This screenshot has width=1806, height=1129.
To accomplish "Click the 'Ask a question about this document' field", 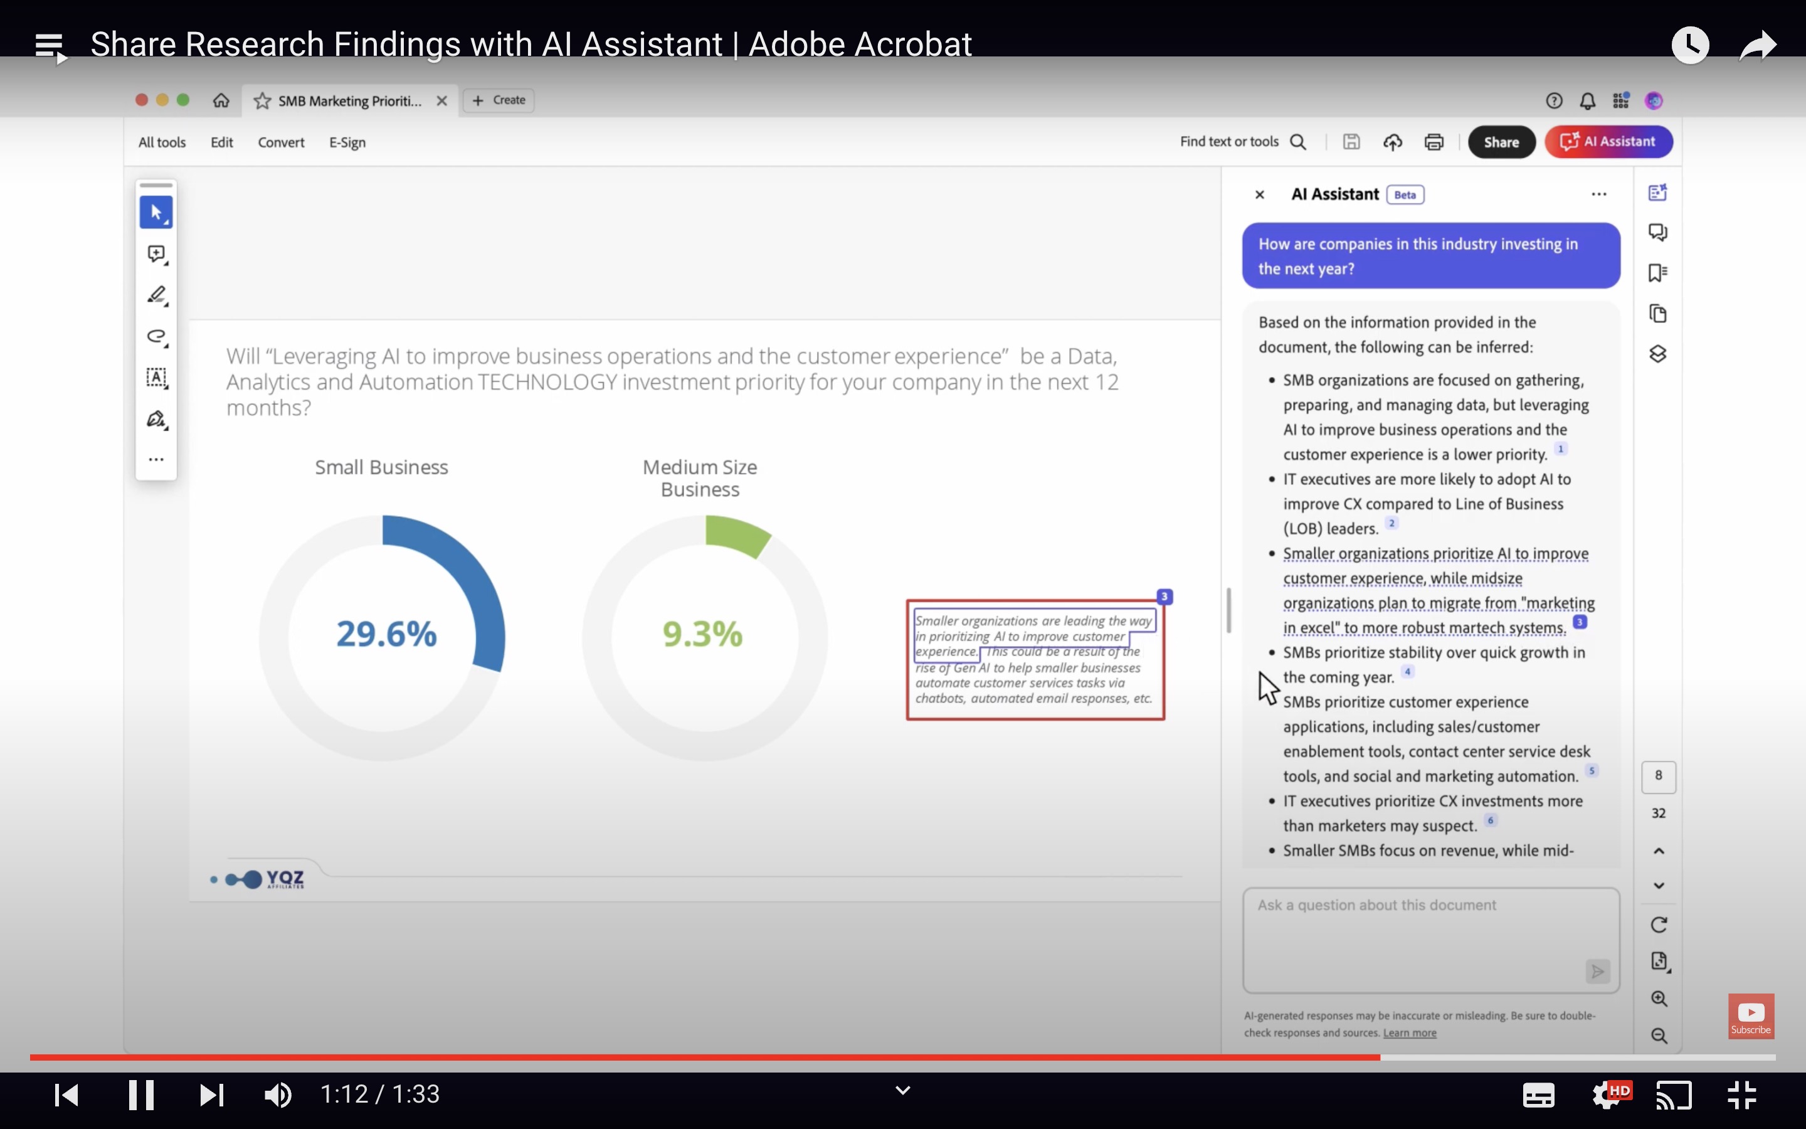I will tap(1430, 940).
